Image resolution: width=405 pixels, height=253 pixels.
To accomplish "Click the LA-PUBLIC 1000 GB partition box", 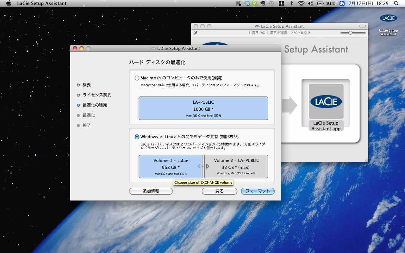I will [x=203, y=108].
